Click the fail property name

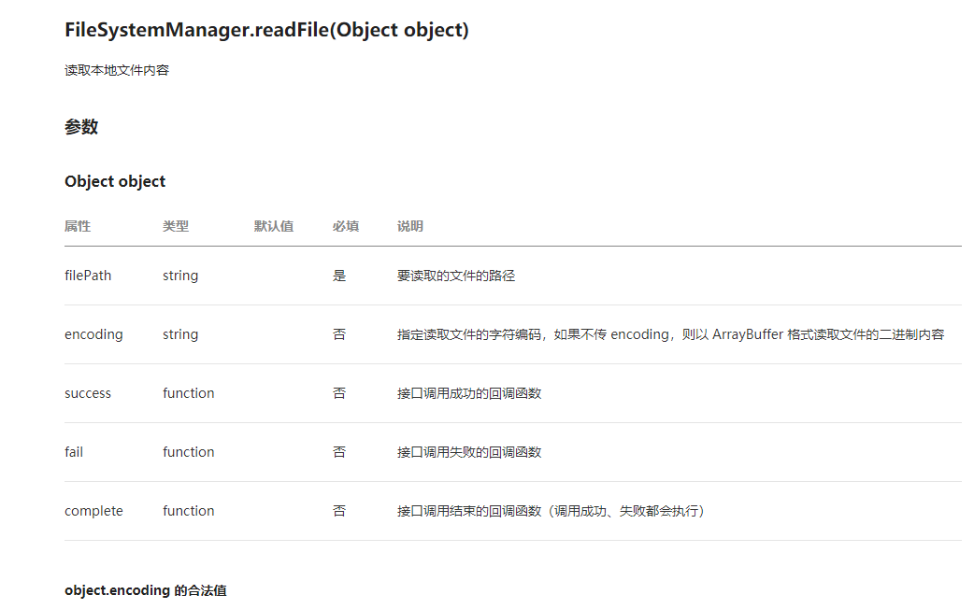pos(74,452)
